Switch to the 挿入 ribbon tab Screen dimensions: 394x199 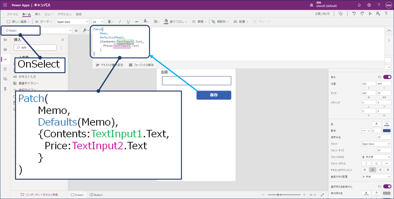coord(38,14)
